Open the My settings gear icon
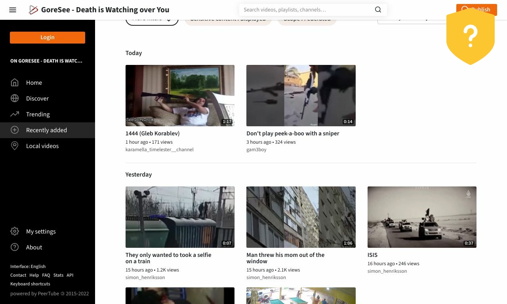The width and height of the screenshot is (507, 304). pos(15,232)
